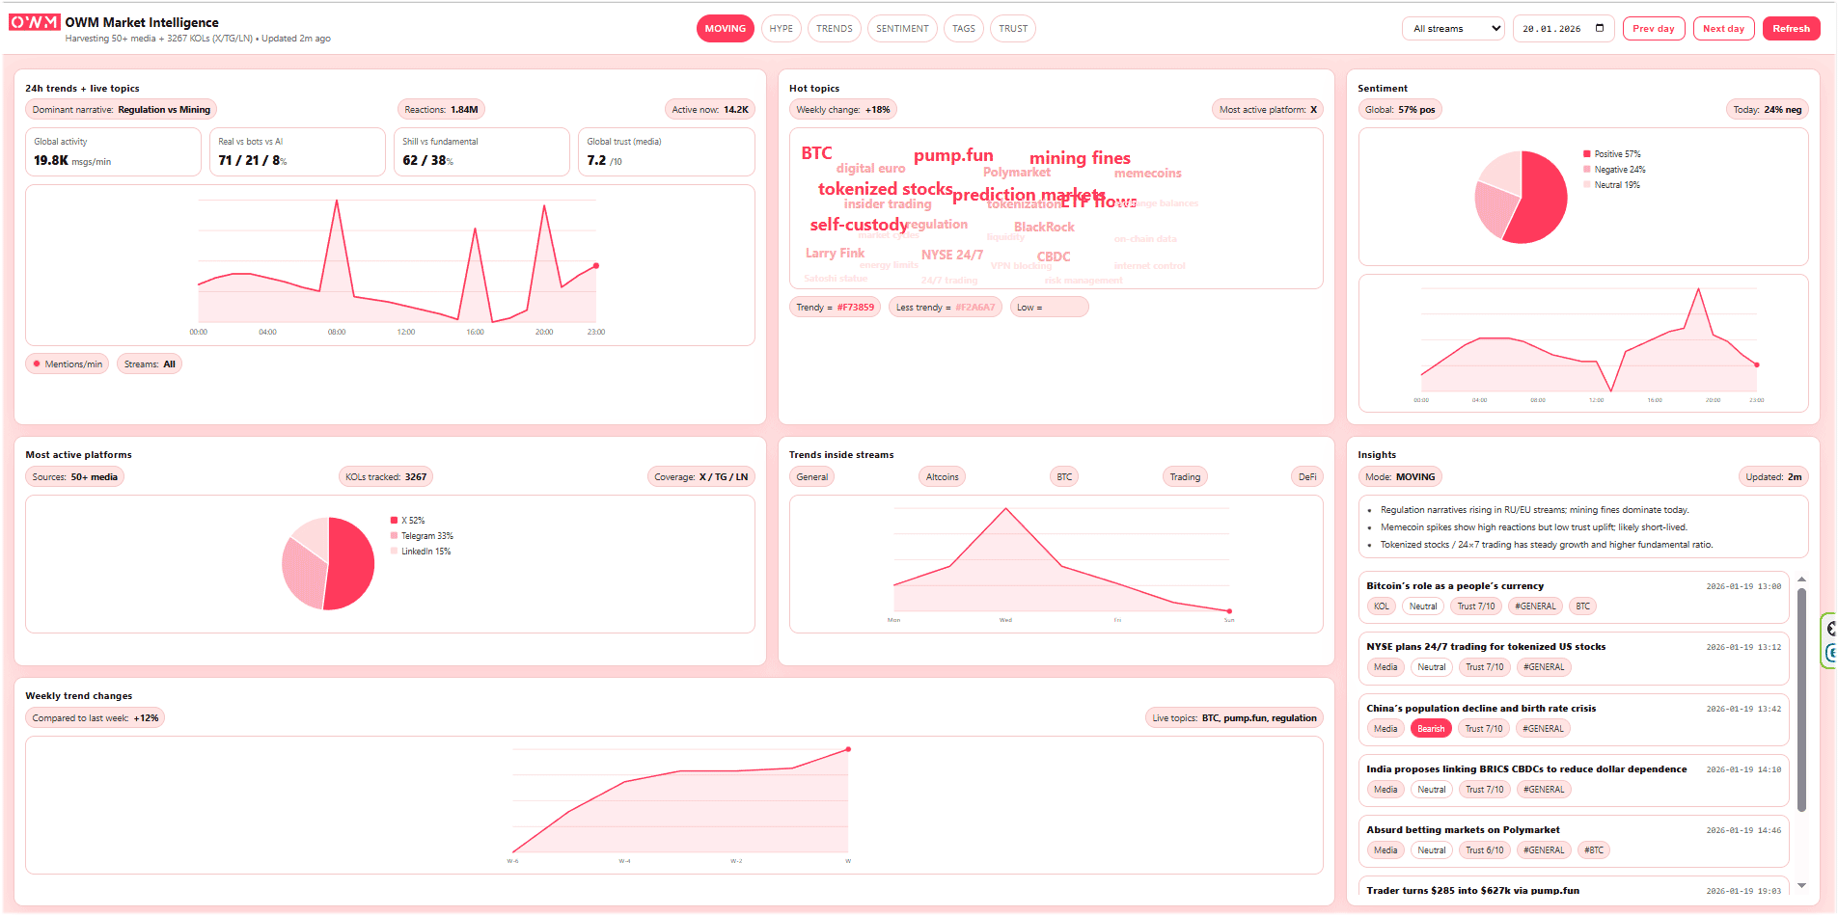Click the date field showing 20.01.2026
Image resolution: width=1838 pixels, height=916 pixels.
point(1551,29)
